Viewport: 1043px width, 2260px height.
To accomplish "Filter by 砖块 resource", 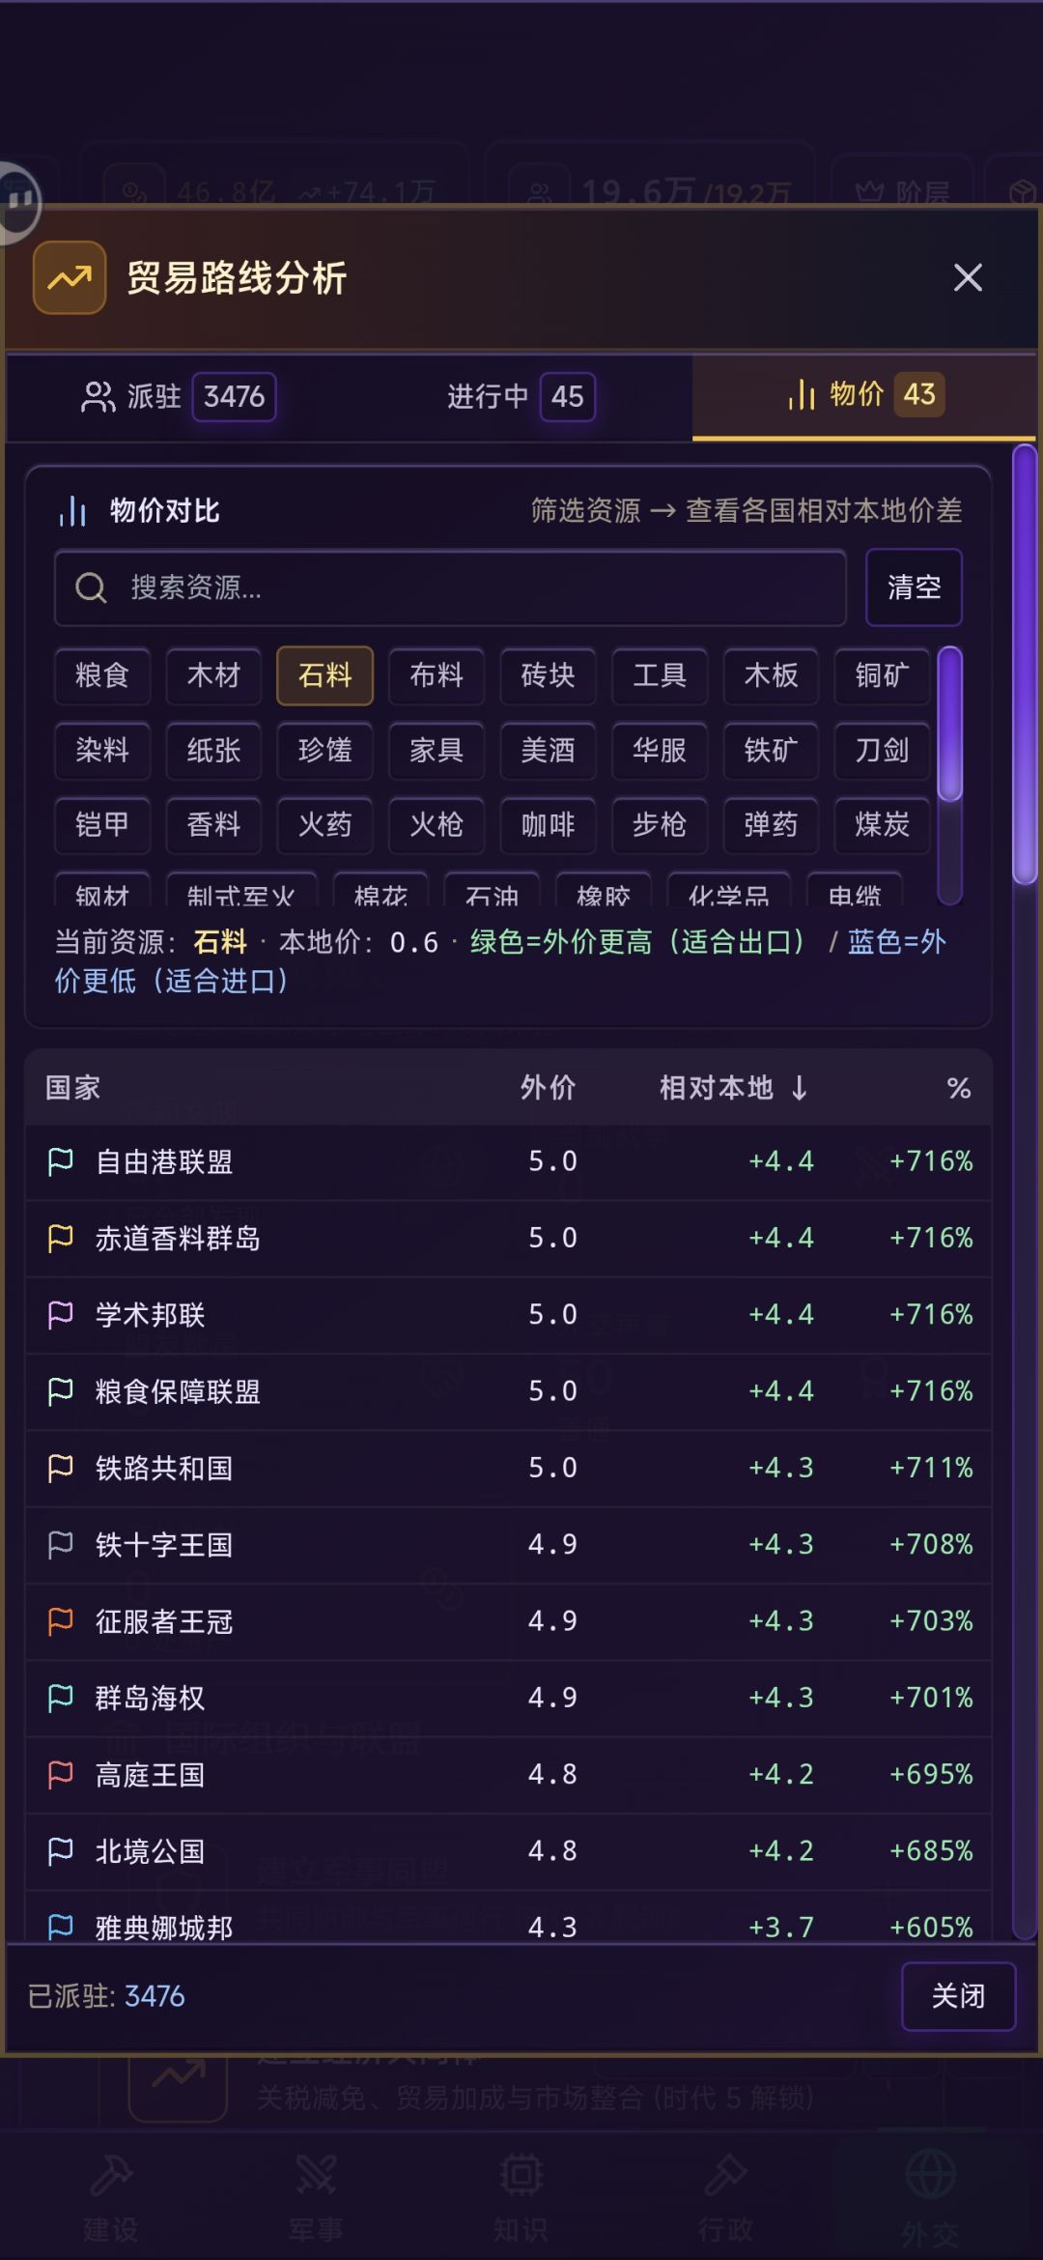I will pos(548,675).
